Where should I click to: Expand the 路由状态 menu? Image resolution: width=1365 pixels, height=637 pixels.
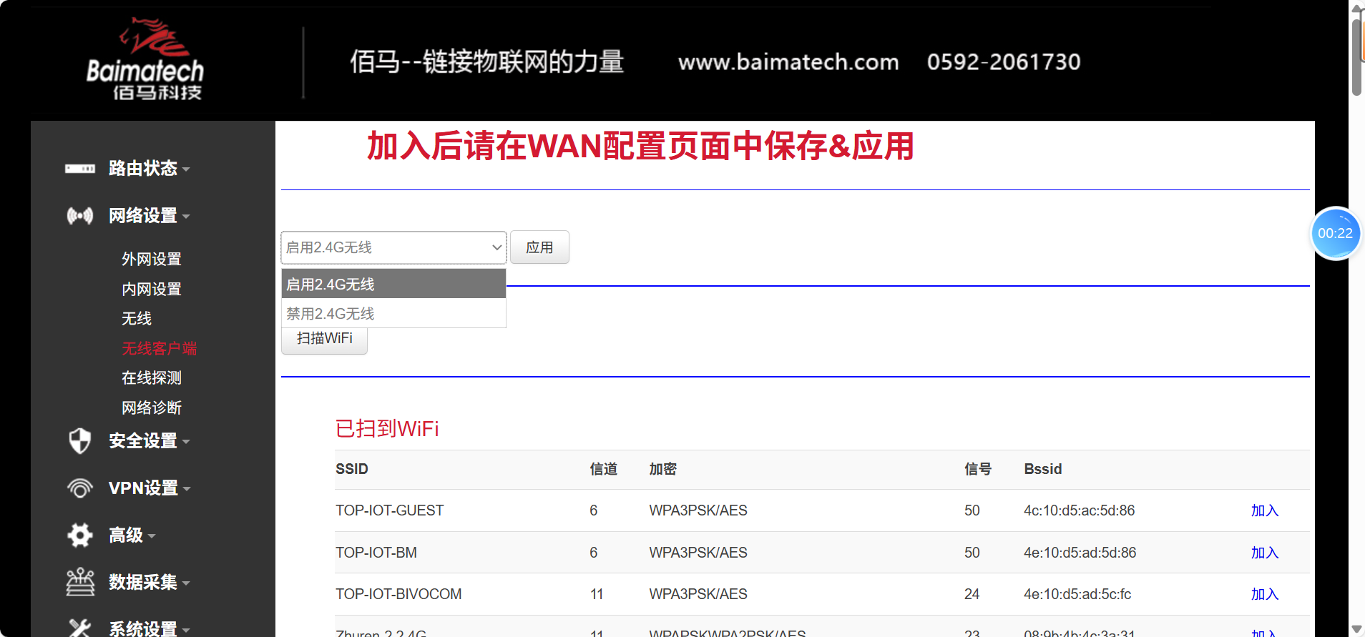(143, 169)
